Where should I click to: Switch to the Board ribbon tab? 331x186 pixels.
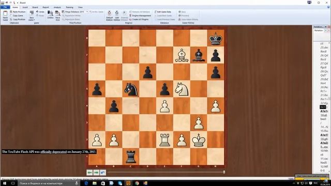point(35,7)
